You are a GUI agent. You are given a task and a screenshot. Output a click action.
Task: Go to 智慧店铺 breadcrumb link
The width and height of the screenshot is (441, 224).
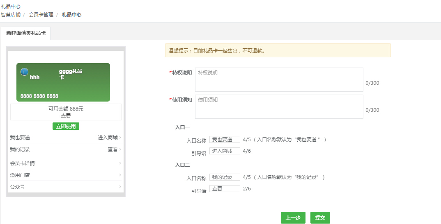click(11, 14)
